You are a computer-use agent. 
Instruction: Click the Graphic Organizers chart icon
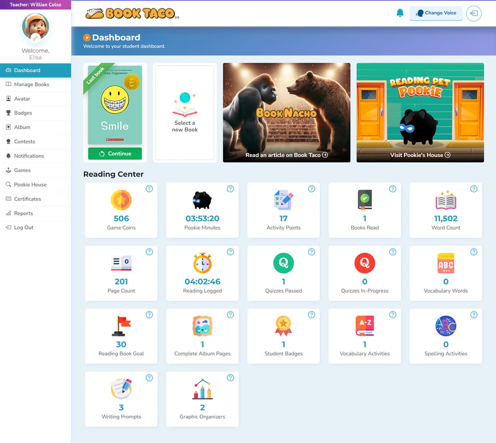202,389
